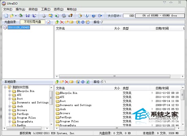The width and height of the screenshot is (187, 136).
Task: Collapse the 我的ISO文档 tree root
Action: [x=5, y=87]
